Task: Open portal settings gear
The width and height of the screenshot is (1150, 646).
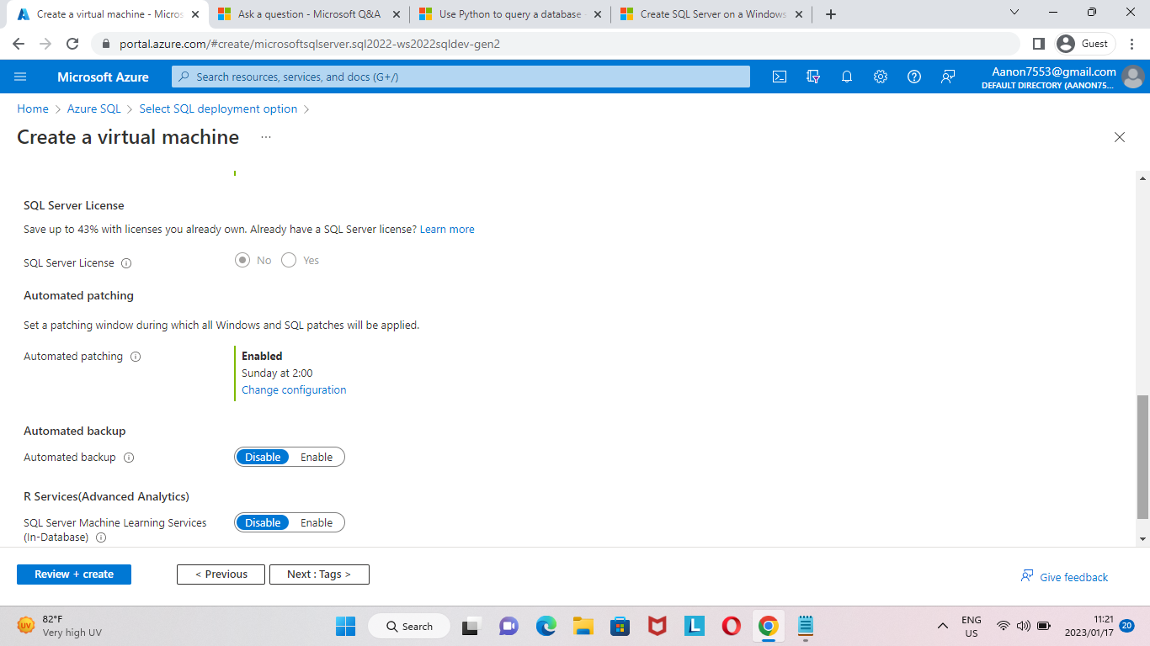Action: pyautogui.click(x=881, y=77)
